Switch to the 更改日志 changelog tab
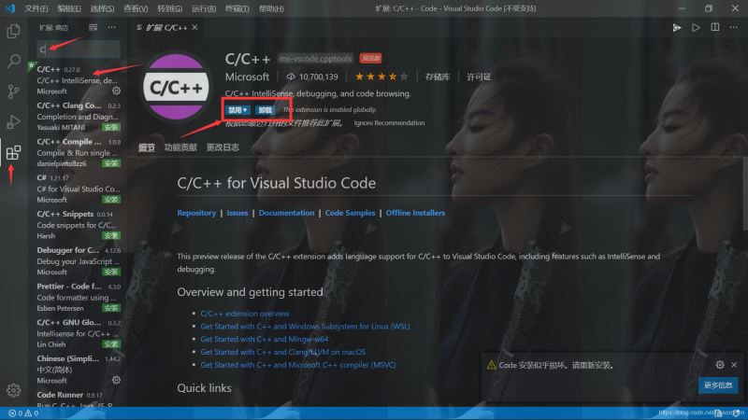The height and width of the screenshot is (420, 748). [223, 147]
